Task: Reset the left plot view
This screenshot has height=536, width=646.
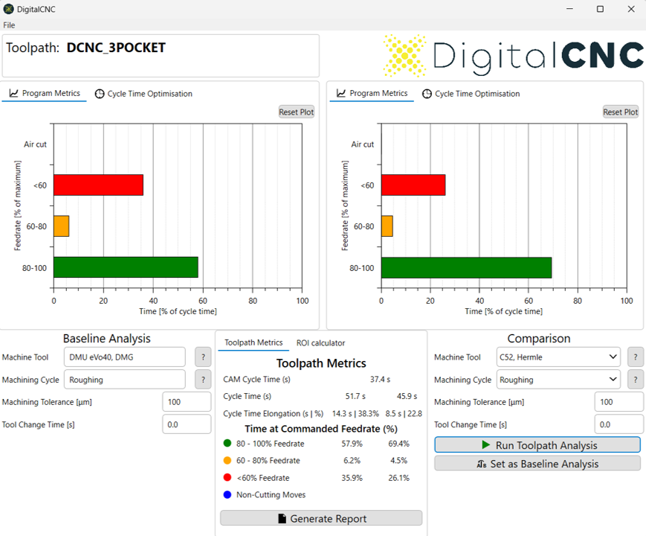Action: [297, 112]
